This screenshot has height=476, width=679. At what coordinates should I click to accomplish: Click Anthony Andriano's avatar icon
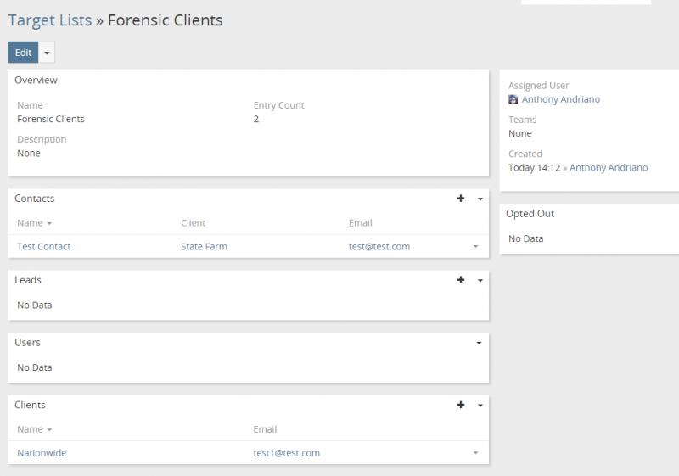pyautogui.click(x=513, y=99)
